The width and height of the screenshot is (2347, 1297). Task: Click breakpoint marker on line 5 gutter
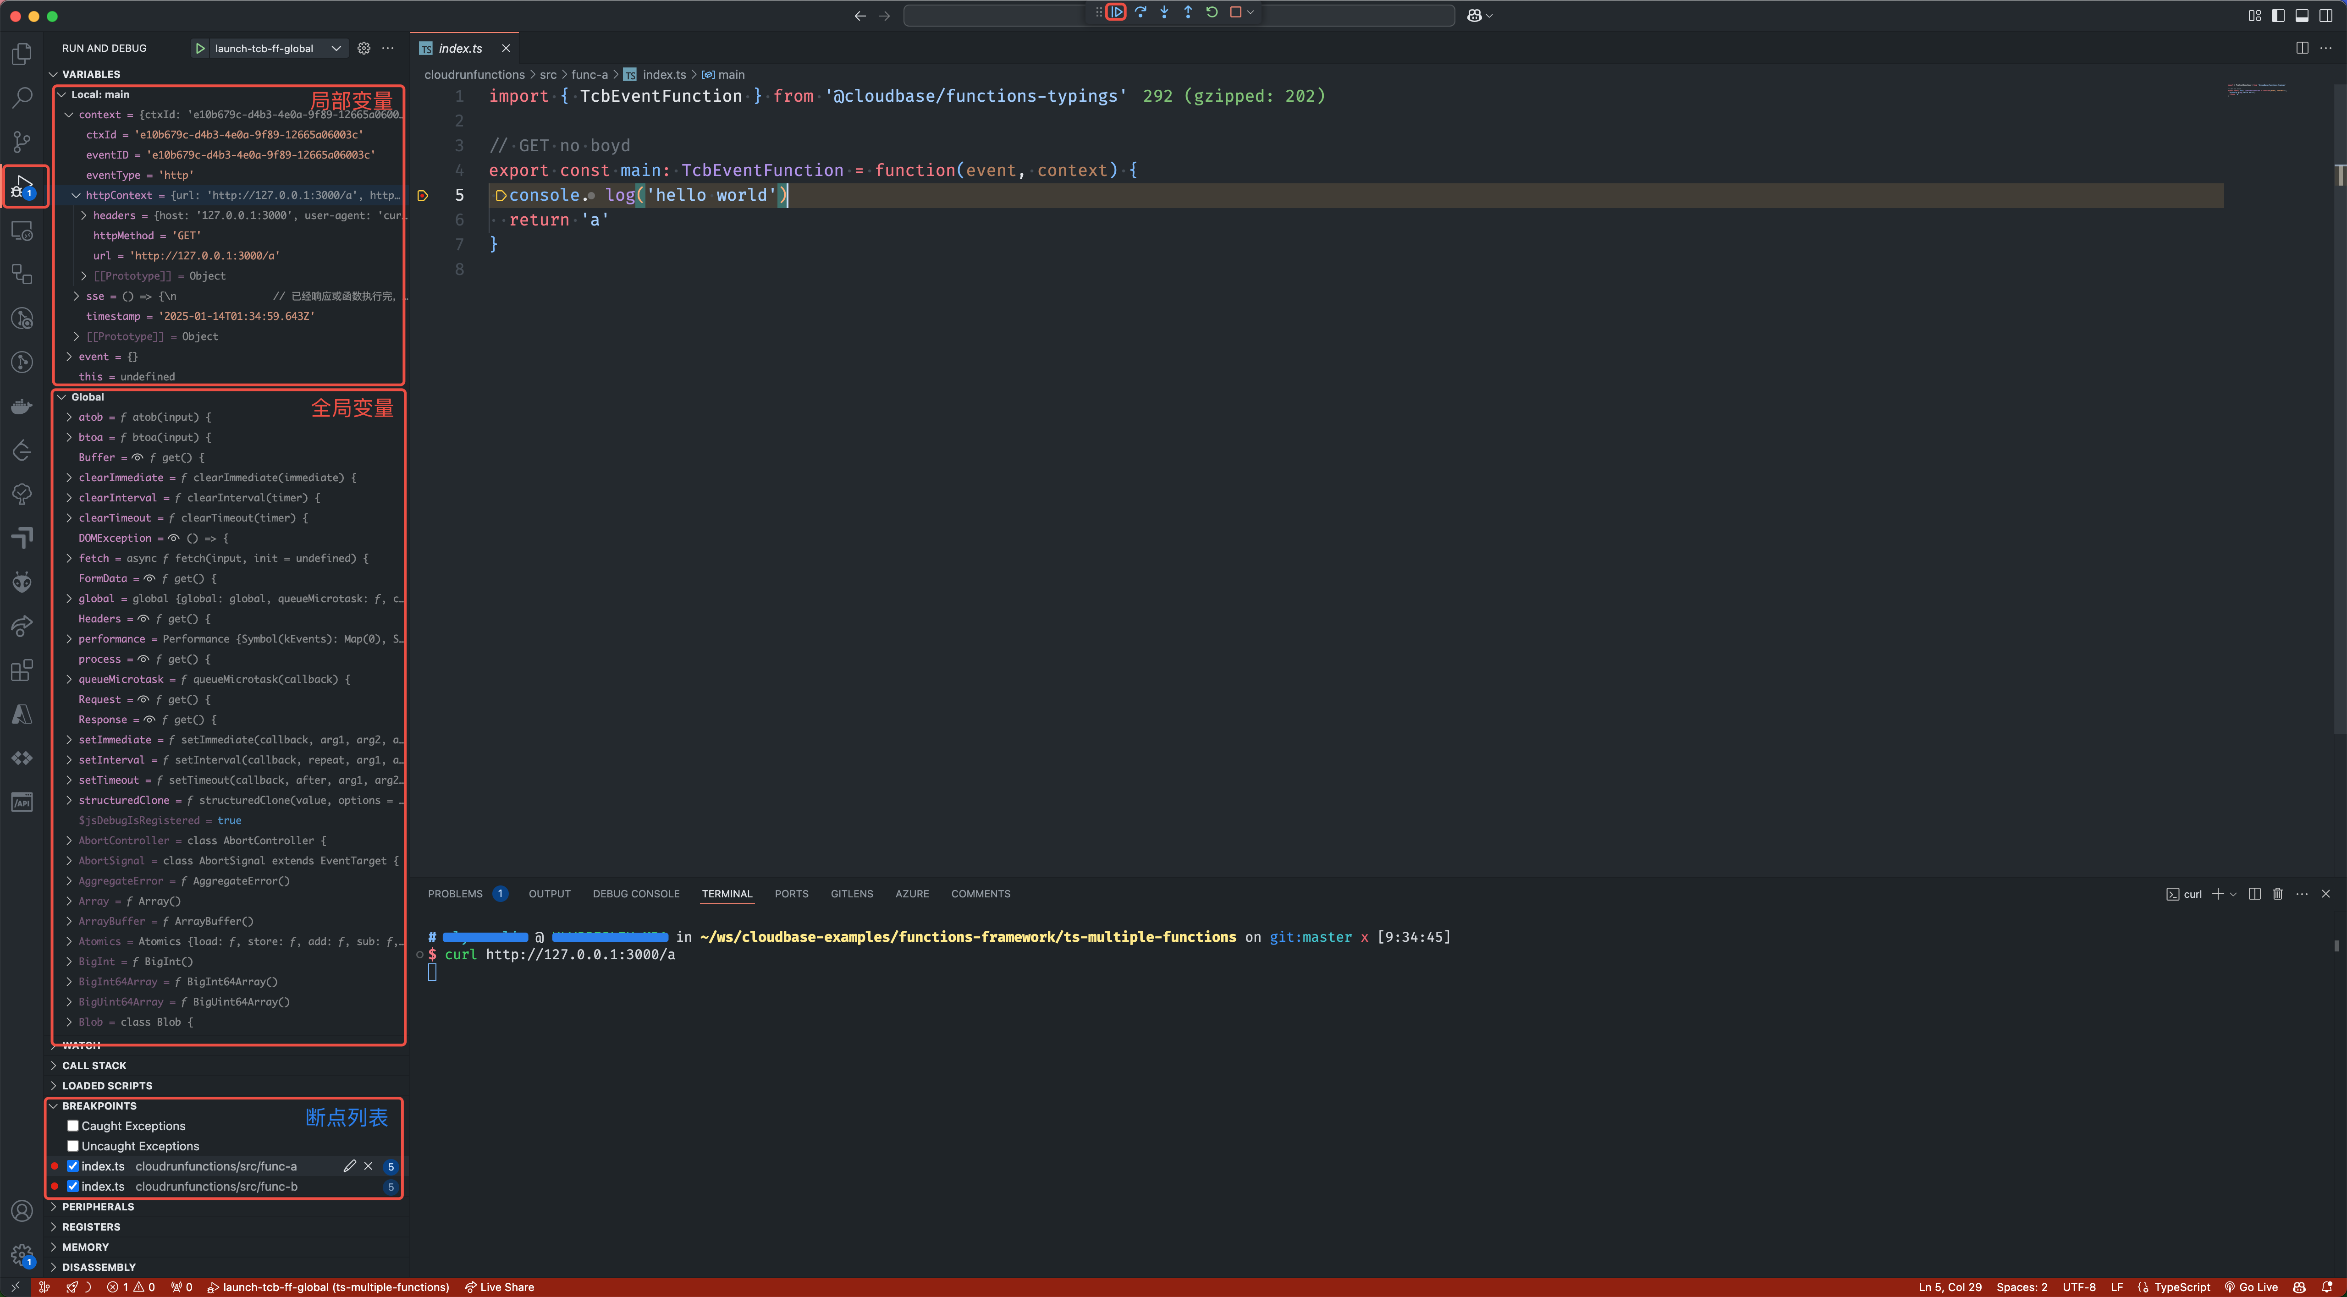click(x=423, y=196)
